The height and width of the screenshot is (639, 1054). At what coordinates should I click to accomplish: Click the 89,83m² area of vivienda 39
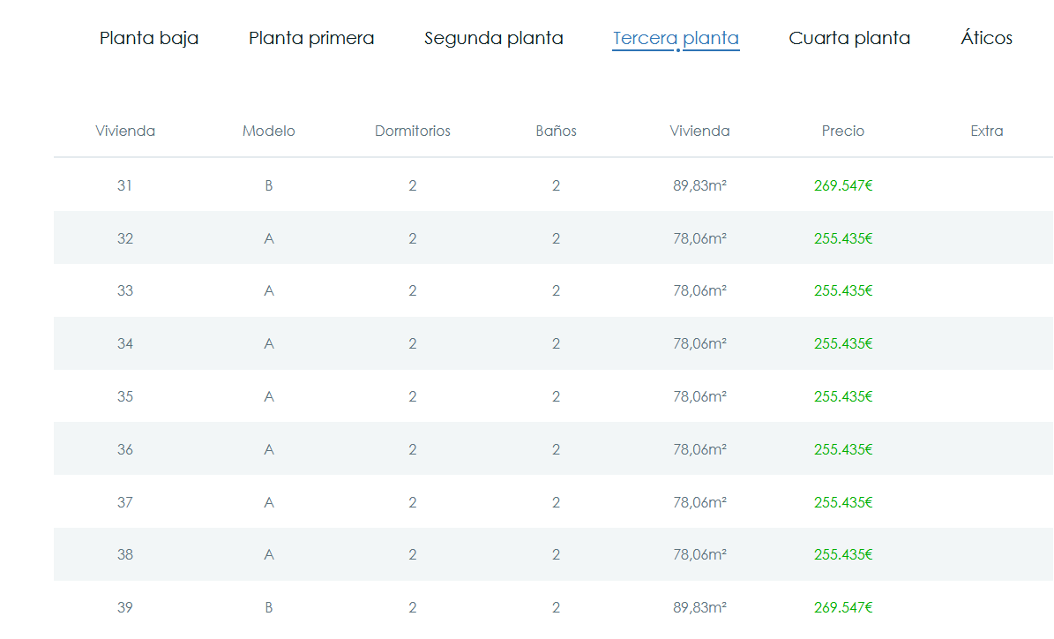(x=699, y=607)
